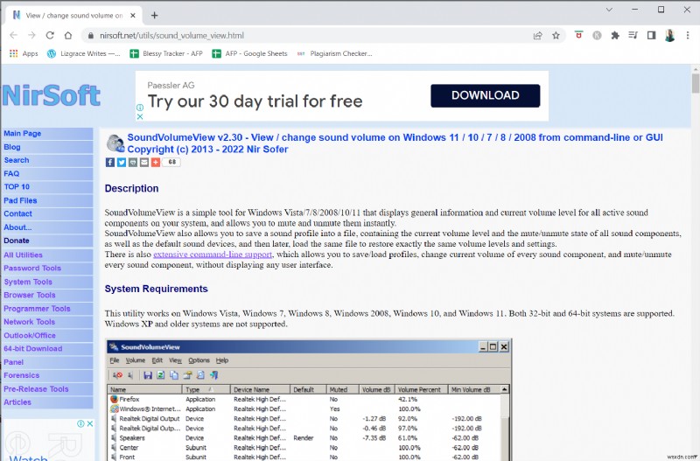The height and width of the screenshot is (461, 700).
Task: Open Pad Files sidebar link
Action: pos(20,200)
